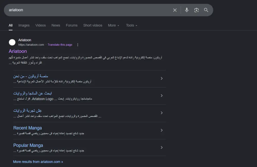Click the Ariatoon site favicon
This screenshot has width=257, height=167.
click(12, 42)
